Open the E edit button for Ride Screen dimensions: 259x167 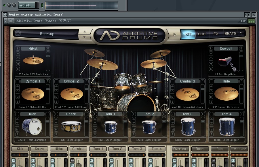[241, 81]
